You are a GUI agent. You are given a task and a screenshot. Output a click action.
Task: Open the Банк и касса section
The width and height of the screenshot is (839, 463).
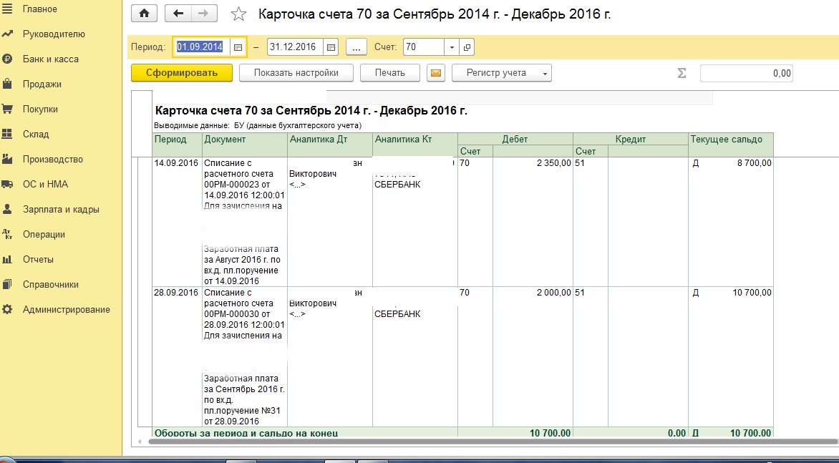(x=50, y=59)
